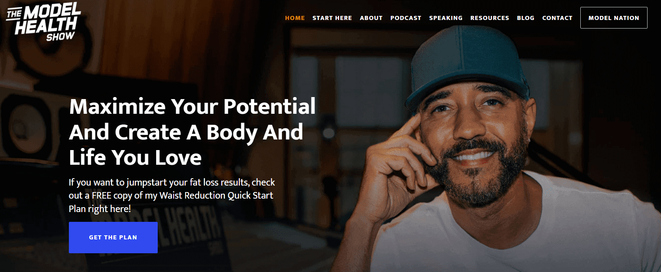Screen dimensions: 661x272
Task: Open the Podcast menu item
Action: tap(406, 18)
